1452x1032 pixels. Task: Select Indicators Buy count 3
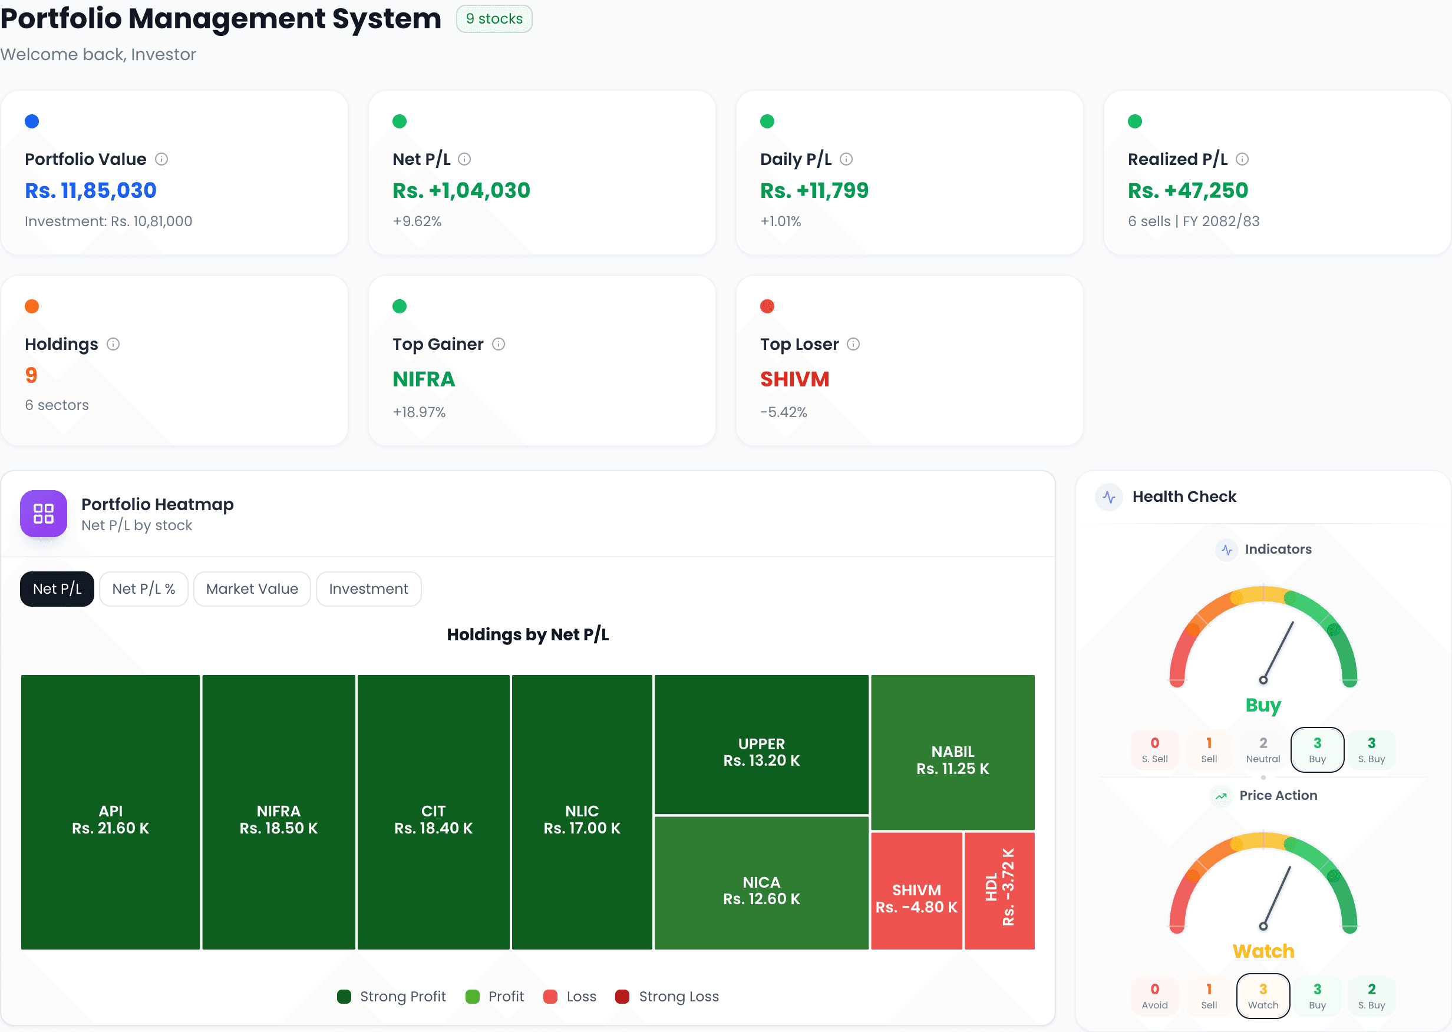pyautogui.click(x=1317, y=750)
